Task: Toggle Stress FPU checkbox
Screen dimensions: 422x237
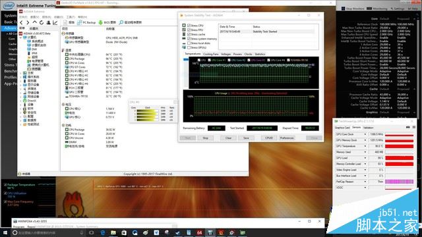Action: (x=189, y=30)
